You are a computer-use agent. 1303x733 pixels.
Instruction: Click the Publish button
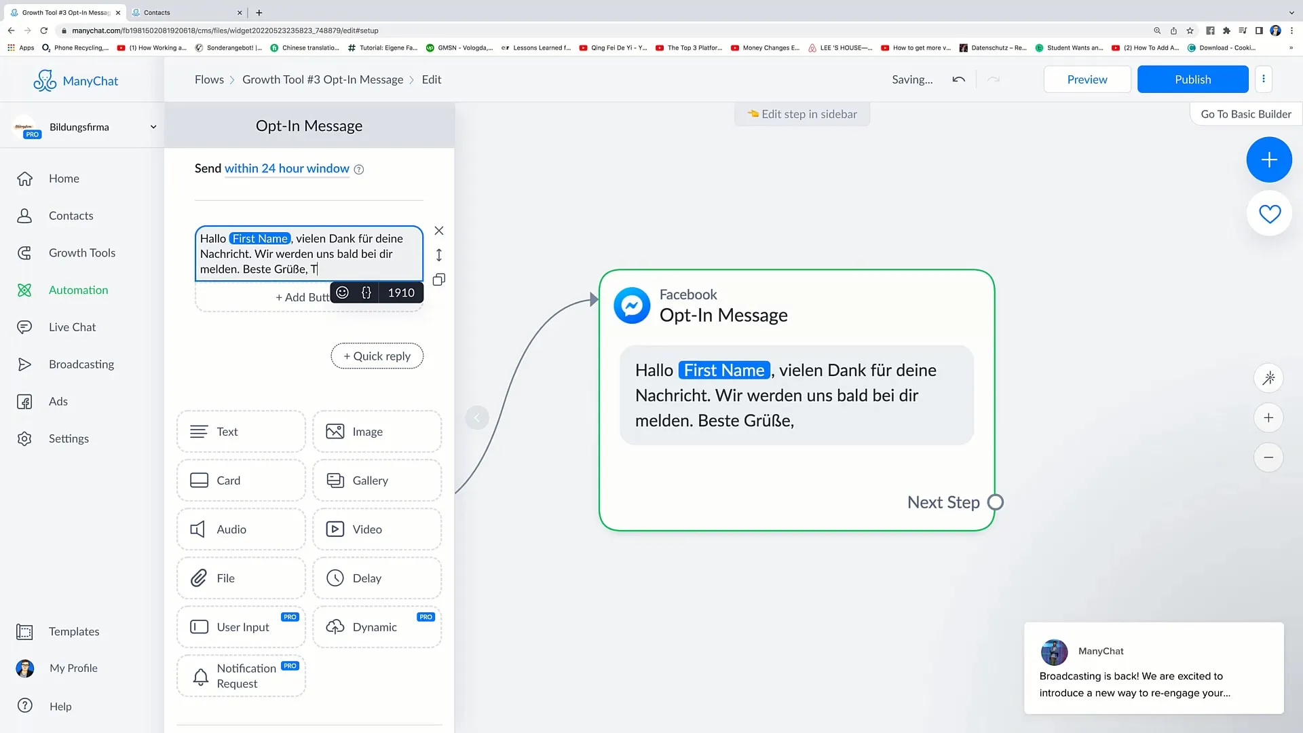tap(1192, 79)
